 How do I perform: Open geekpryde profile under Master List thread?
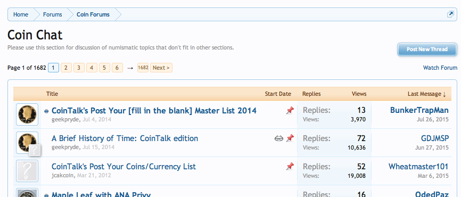pos(65,120)
